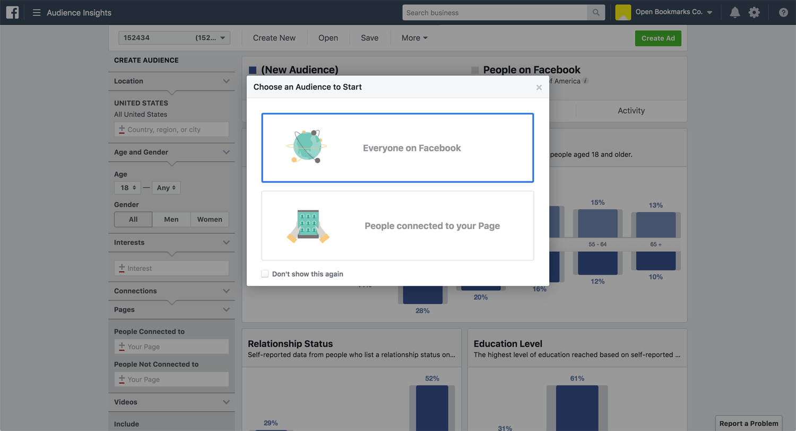Click the Create Ad button
Viewport: 796px width, 431px height.
658,38
